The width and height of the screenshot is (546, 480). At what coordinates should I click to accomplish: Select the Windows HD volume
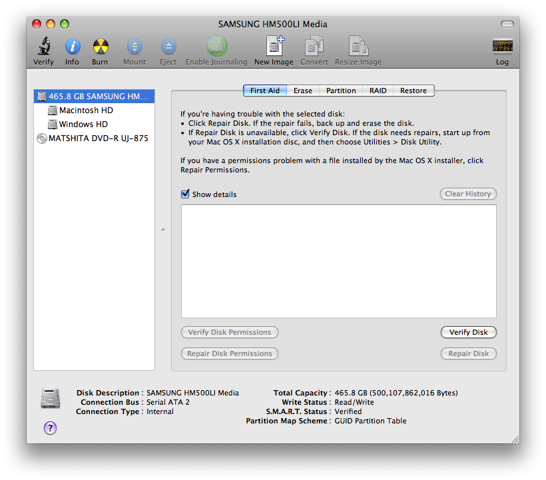point(95,124)
